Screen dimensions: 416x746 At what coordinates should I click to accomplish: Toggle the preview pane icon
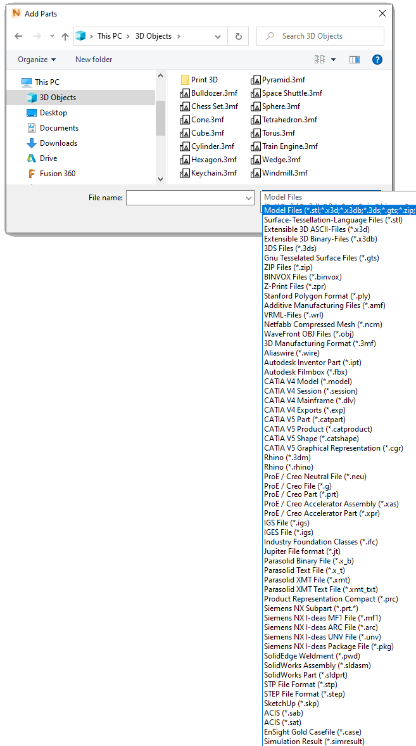[355, 60]
